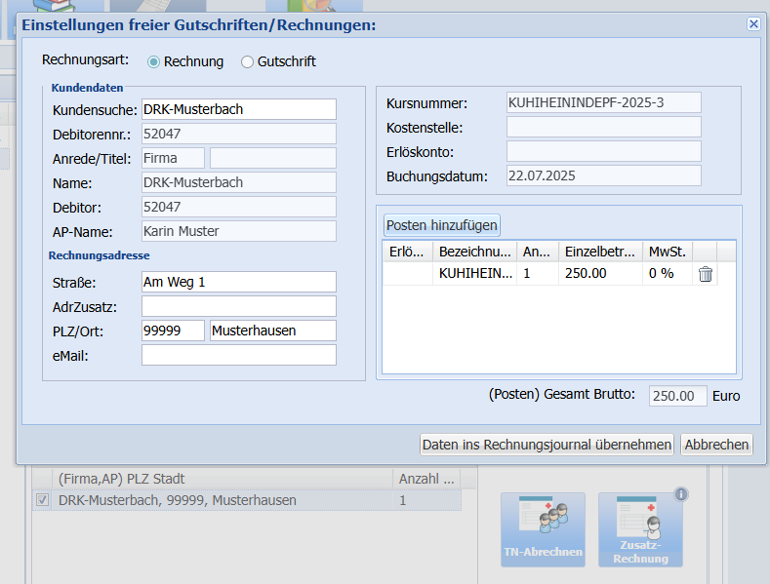Select the Rechnung radio button

pyautogui.click(x=153, y=61)
